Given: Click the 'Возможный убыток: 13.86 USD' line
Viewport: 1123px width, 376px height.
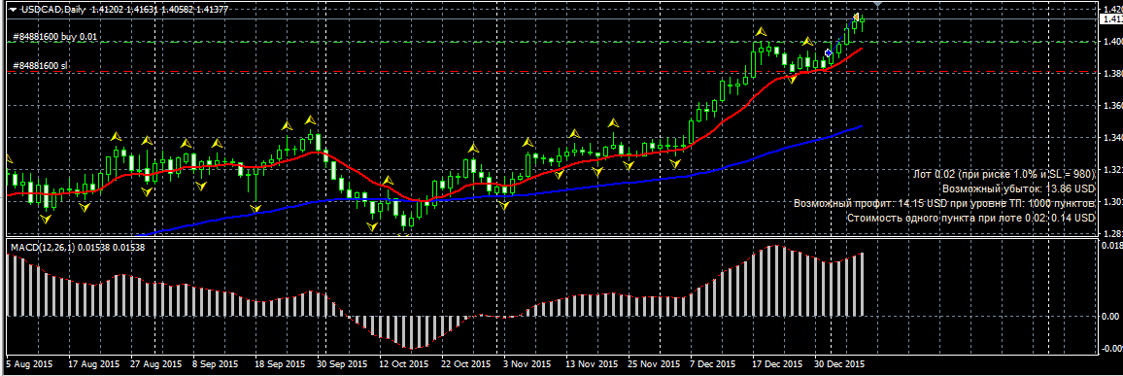Looking at the screenshot, I should [1018, 189].
